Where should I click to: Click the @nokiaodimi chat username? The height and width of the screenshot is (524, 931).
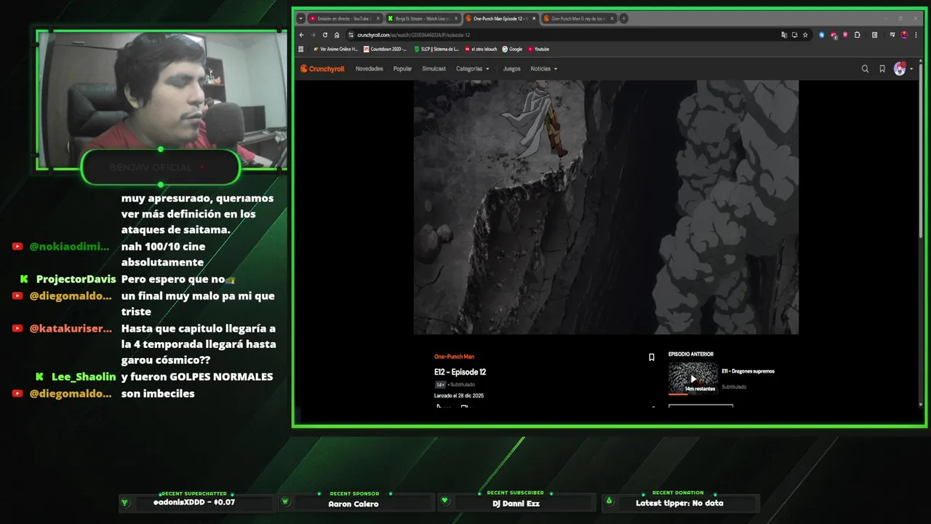[x=69, y=247]
